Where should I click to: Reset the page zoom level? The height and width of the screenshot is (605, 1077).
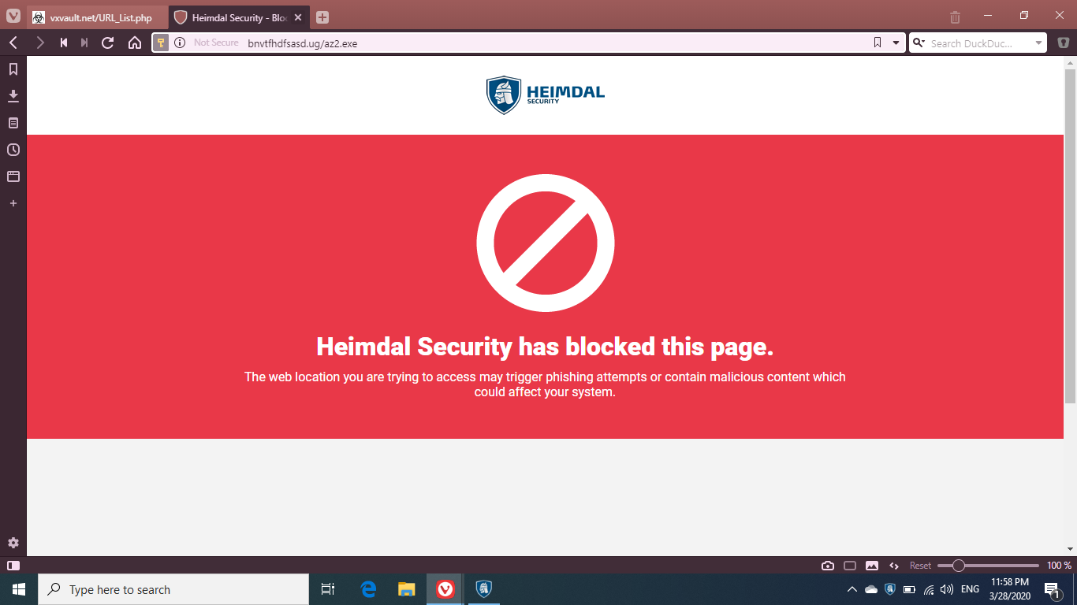point(920,566)
